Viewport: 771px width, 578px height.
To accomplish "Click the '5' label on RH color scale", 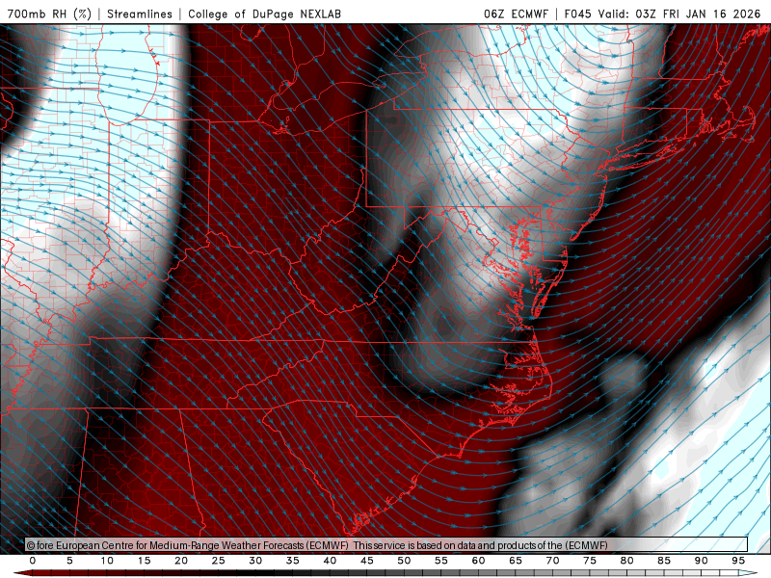I will point(69,561).
